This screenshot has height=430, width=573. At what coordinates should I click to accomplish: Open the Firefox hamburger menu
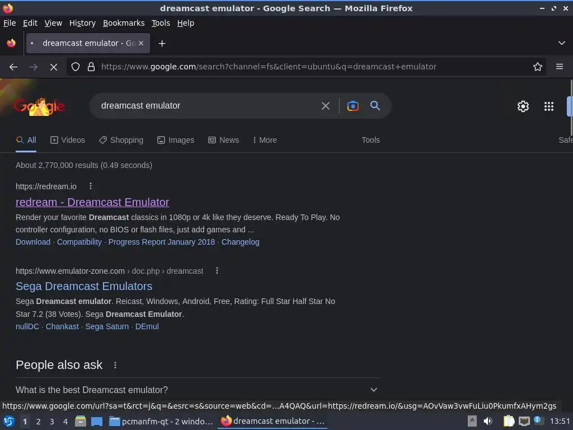[x=559, y=67]
